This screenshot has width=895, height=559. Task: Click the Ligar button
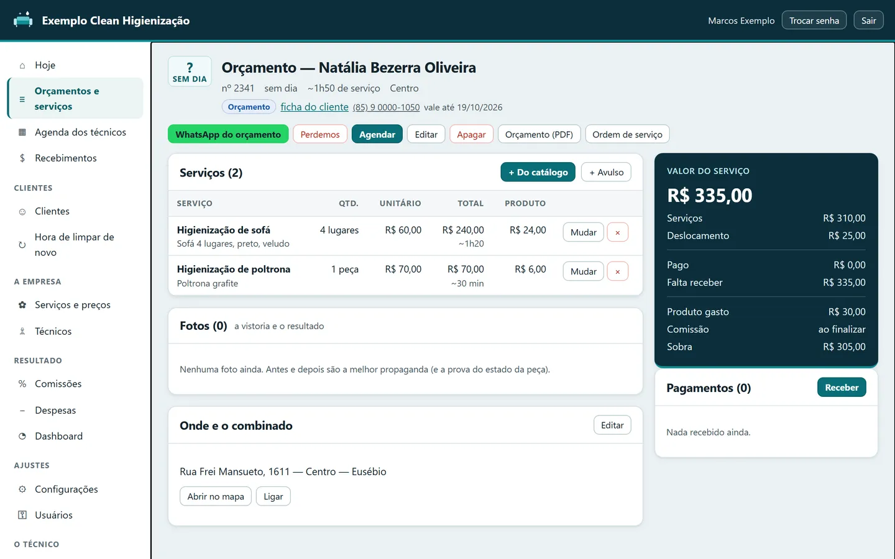coord(273,496)
